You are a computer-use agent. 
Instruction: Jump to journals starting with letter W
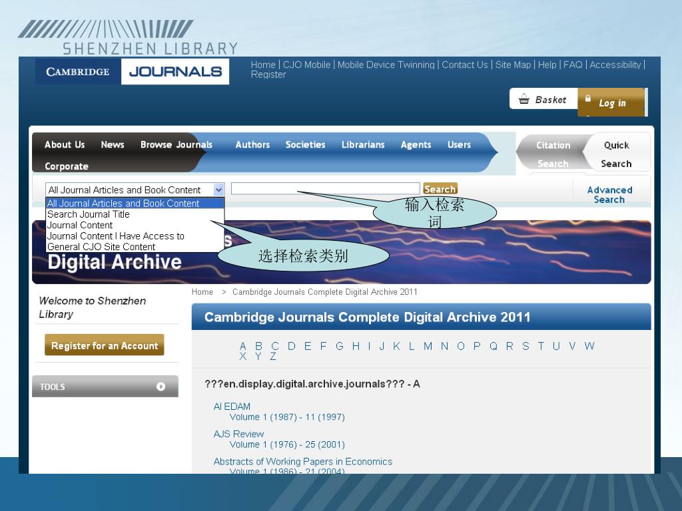(589, 346)
